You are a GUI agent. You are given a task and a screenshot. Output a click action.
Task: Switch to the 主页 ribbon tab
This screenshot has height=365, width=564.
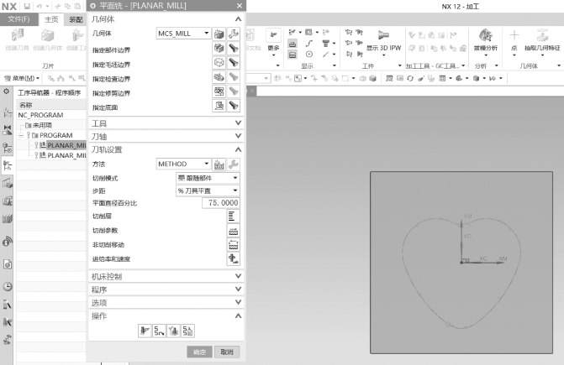coord(51,18)
